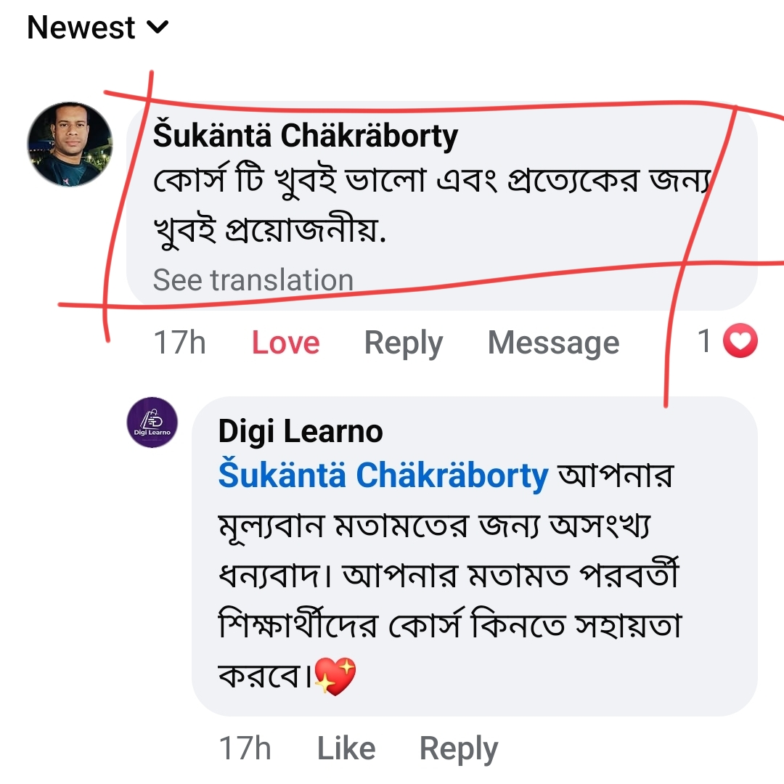Click Message under the first comment

[x=553, y=343]
